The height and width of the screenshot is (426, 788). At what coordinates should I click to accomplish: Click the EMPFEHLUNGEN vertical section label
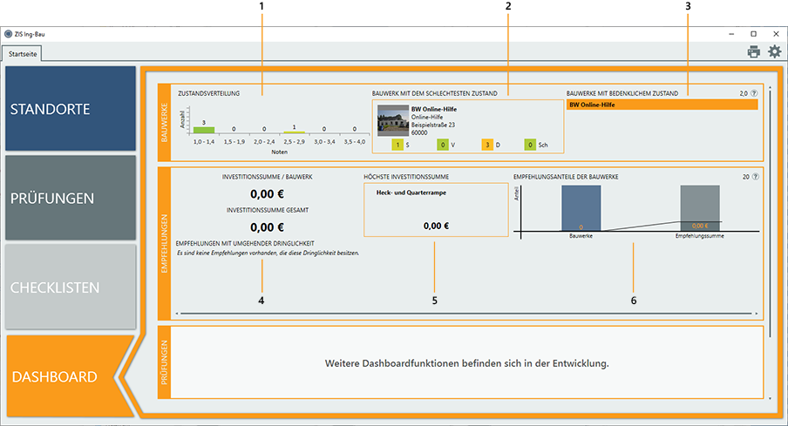point(165,244)
